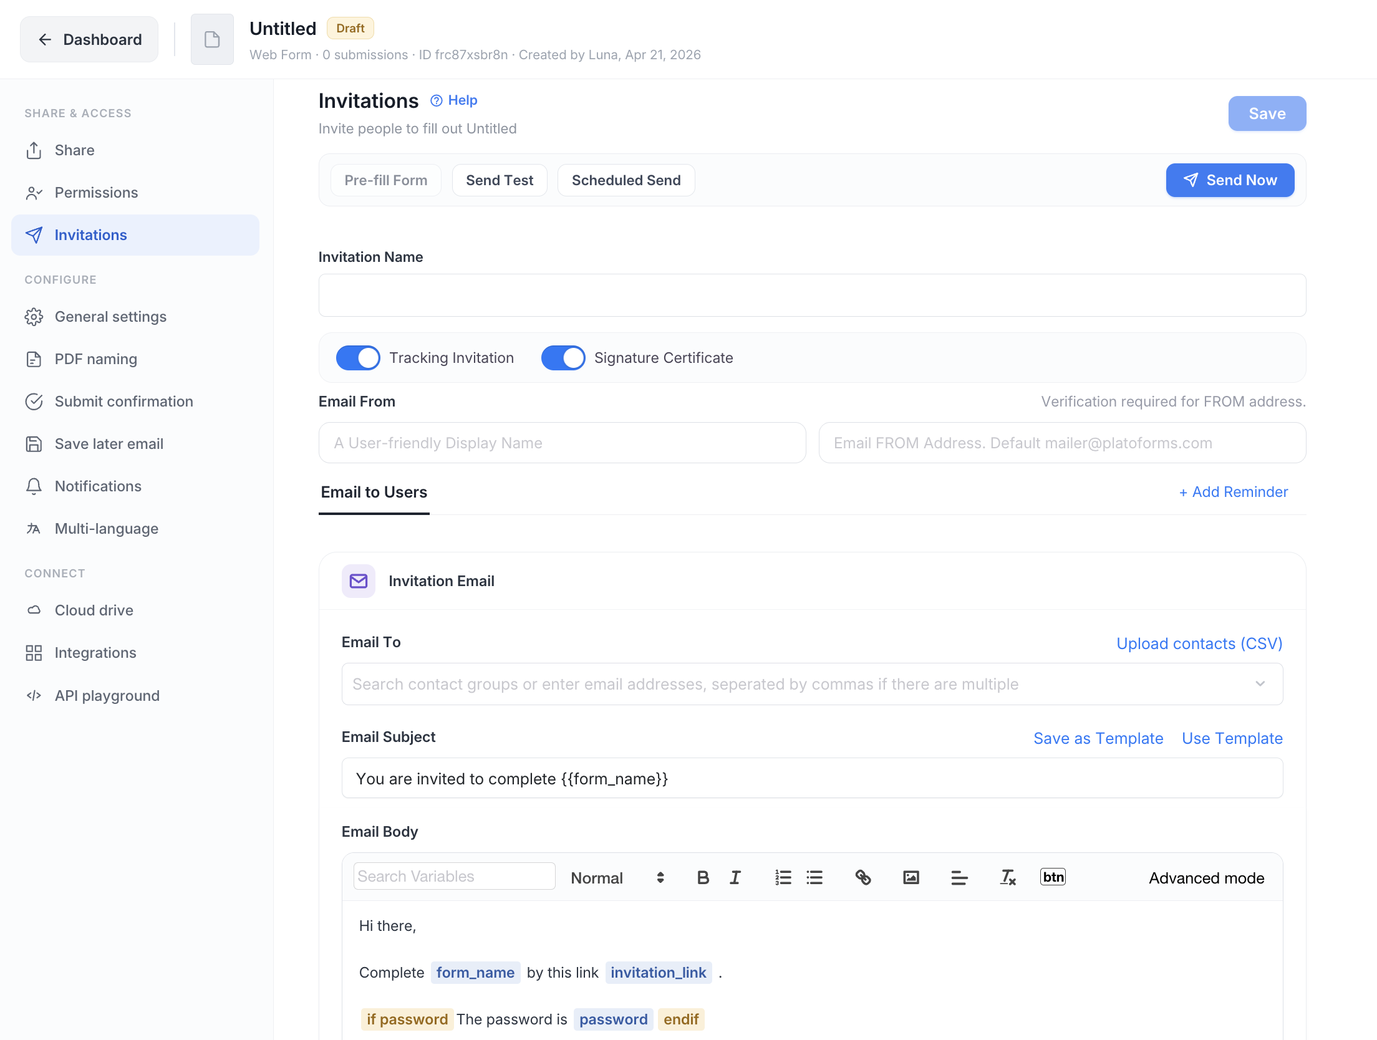Click the form document icon beside Untitled
1377x1040 pixels.
coord(212,39)
